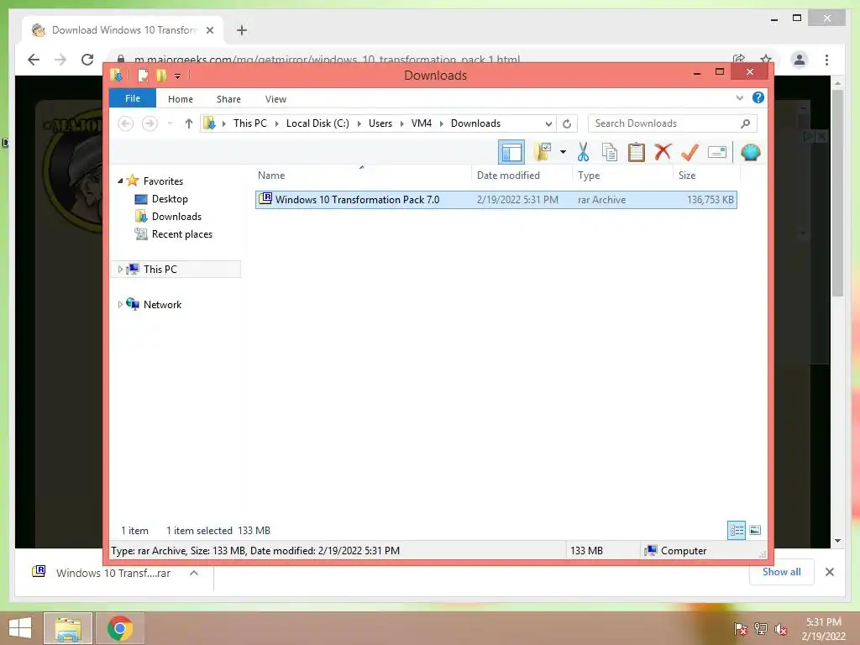Click the Properties quick access icon
Image resolution: width=860 pixels, height=645 pixels.
click(143, 75)
